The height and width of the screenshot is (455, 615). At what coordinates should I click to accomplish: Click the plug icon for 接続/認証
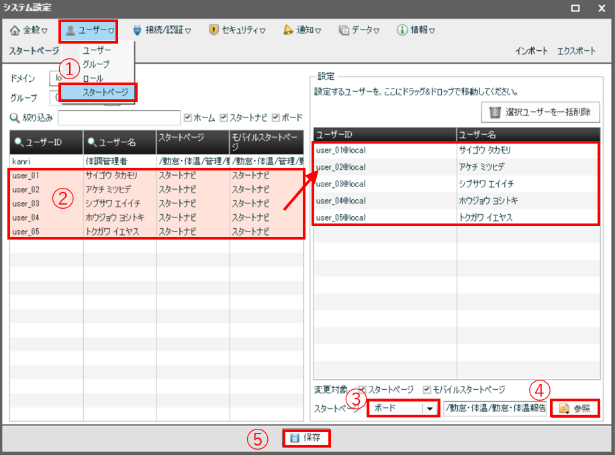pyautogui.click(x=137, y=30)
